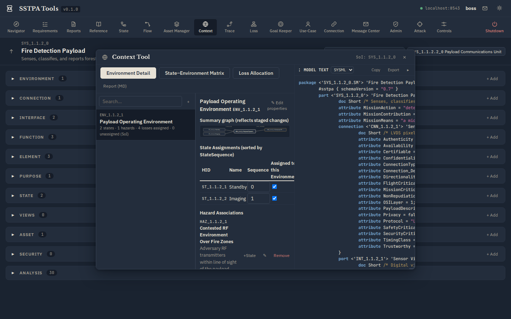Click the Shutdown power icon
Image resolution: width=511 pixels, height=319 pixels.
(494, 24)
